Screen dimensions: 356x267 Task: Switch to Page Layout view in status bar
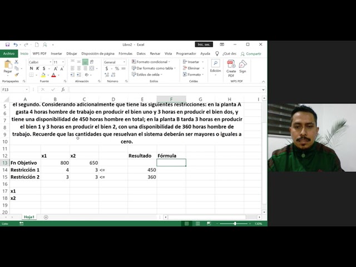pos(198,224)
